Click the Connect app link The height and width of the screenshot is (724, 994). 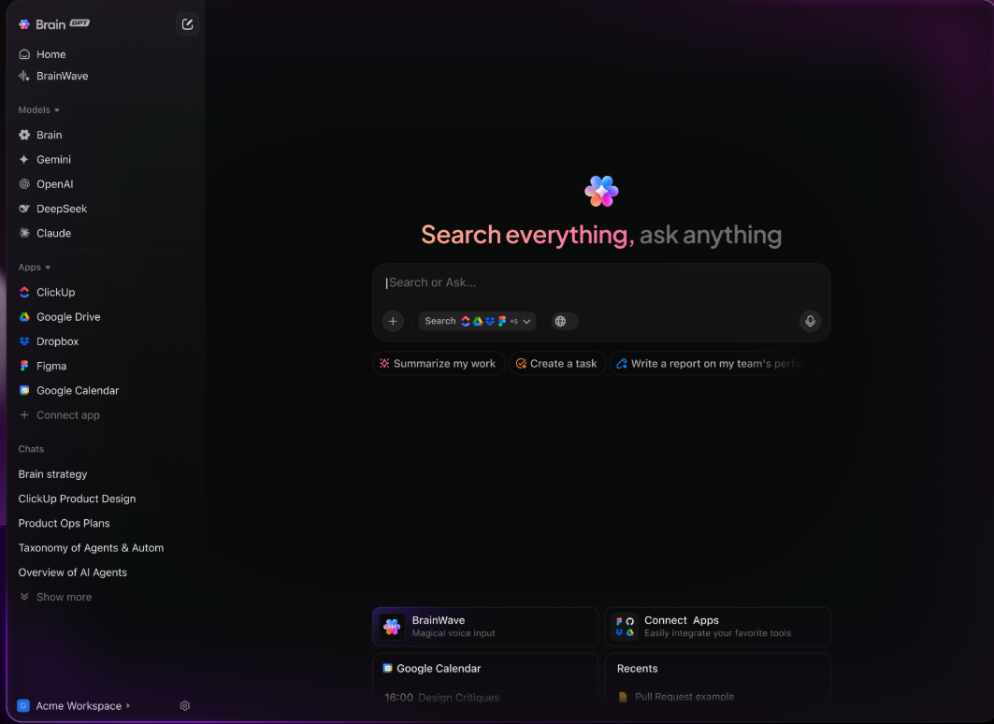point(68,415)
